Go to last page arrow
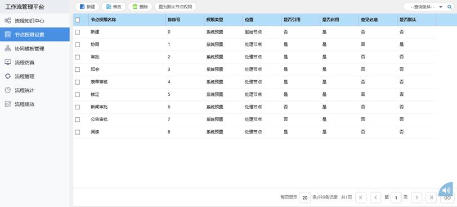The image size is (457, 207). [x=431, y=197]
